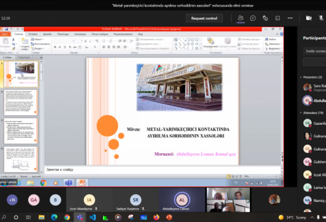Toggle center text alignment

(x=109, y=47)
